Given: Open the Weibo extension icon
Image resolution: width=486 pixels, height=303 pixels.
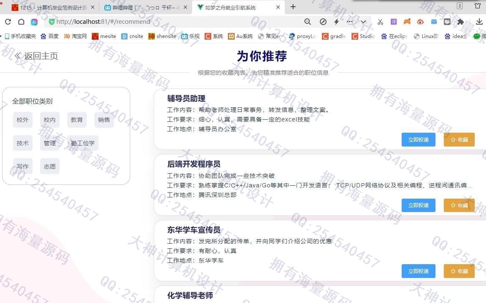Looking at the screenshot, I should pos(420,22).
